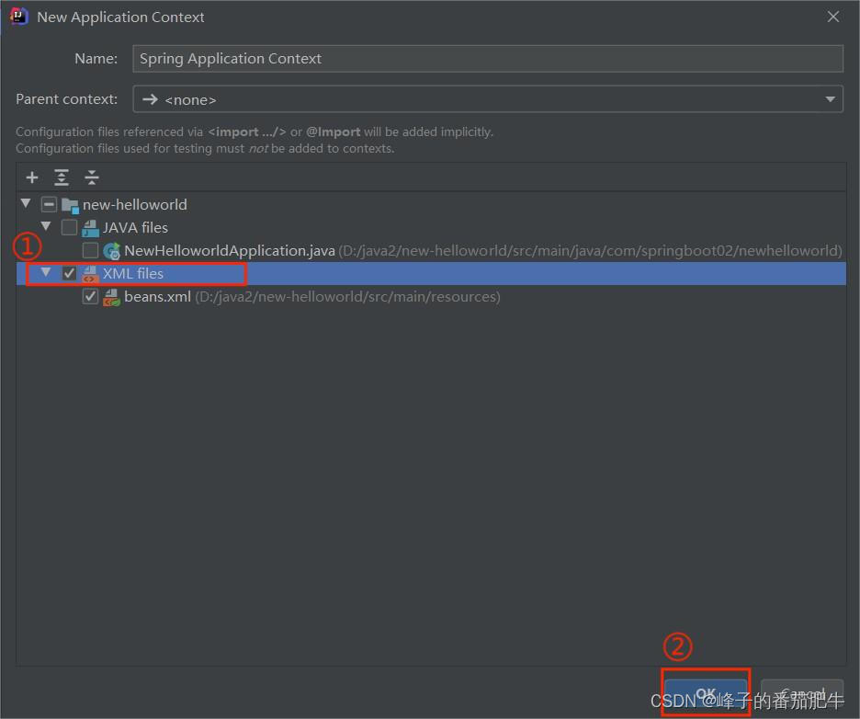This screenshot has height=719, width=860.
Task: Click the Name input field
Action: pos(487,58)
